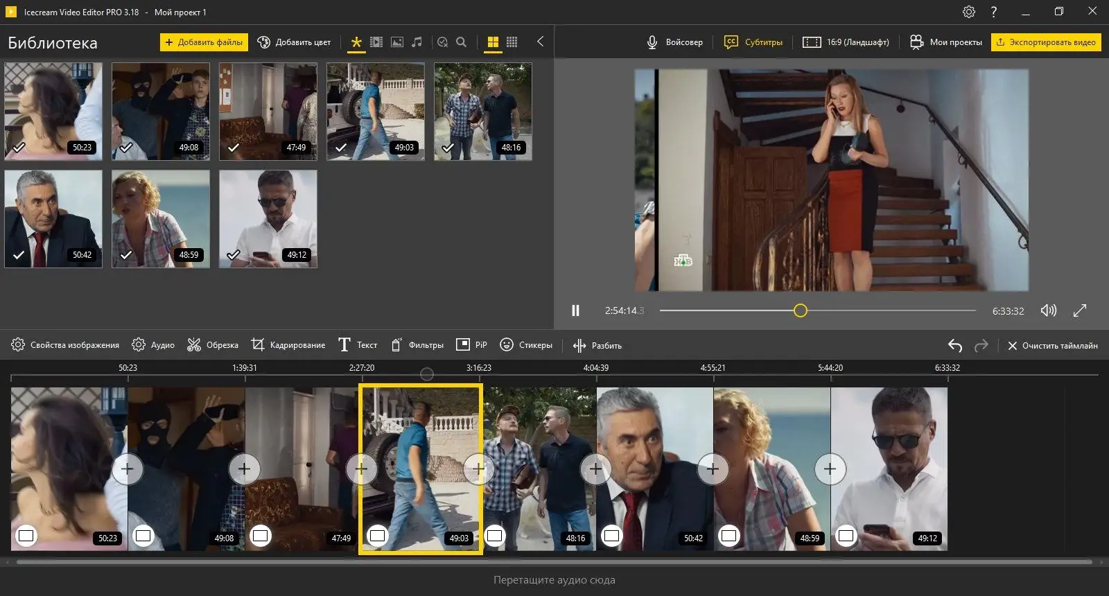This screenshot has width=1109, height=596.
Task: Click the preview seek slider handle
Action: pos(801,310)
